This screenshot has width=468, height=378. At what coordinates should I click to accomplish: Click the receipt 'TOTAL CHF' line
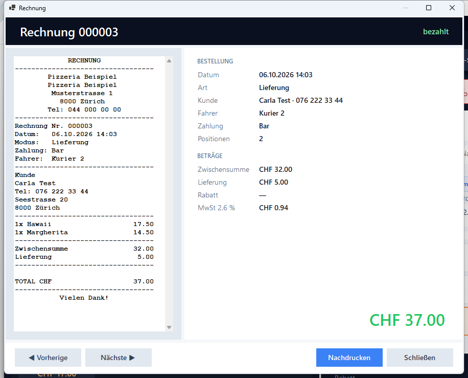pyautogui.click(x=84, y=281)
